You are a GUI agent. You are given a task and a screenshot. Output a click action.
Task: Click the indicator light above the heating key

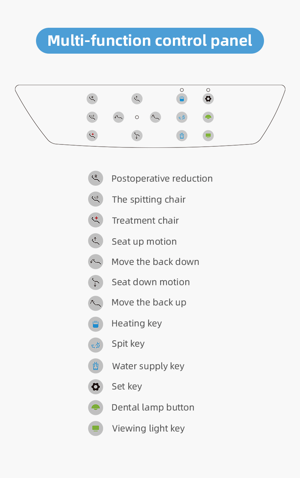click(x=182, y=90)
